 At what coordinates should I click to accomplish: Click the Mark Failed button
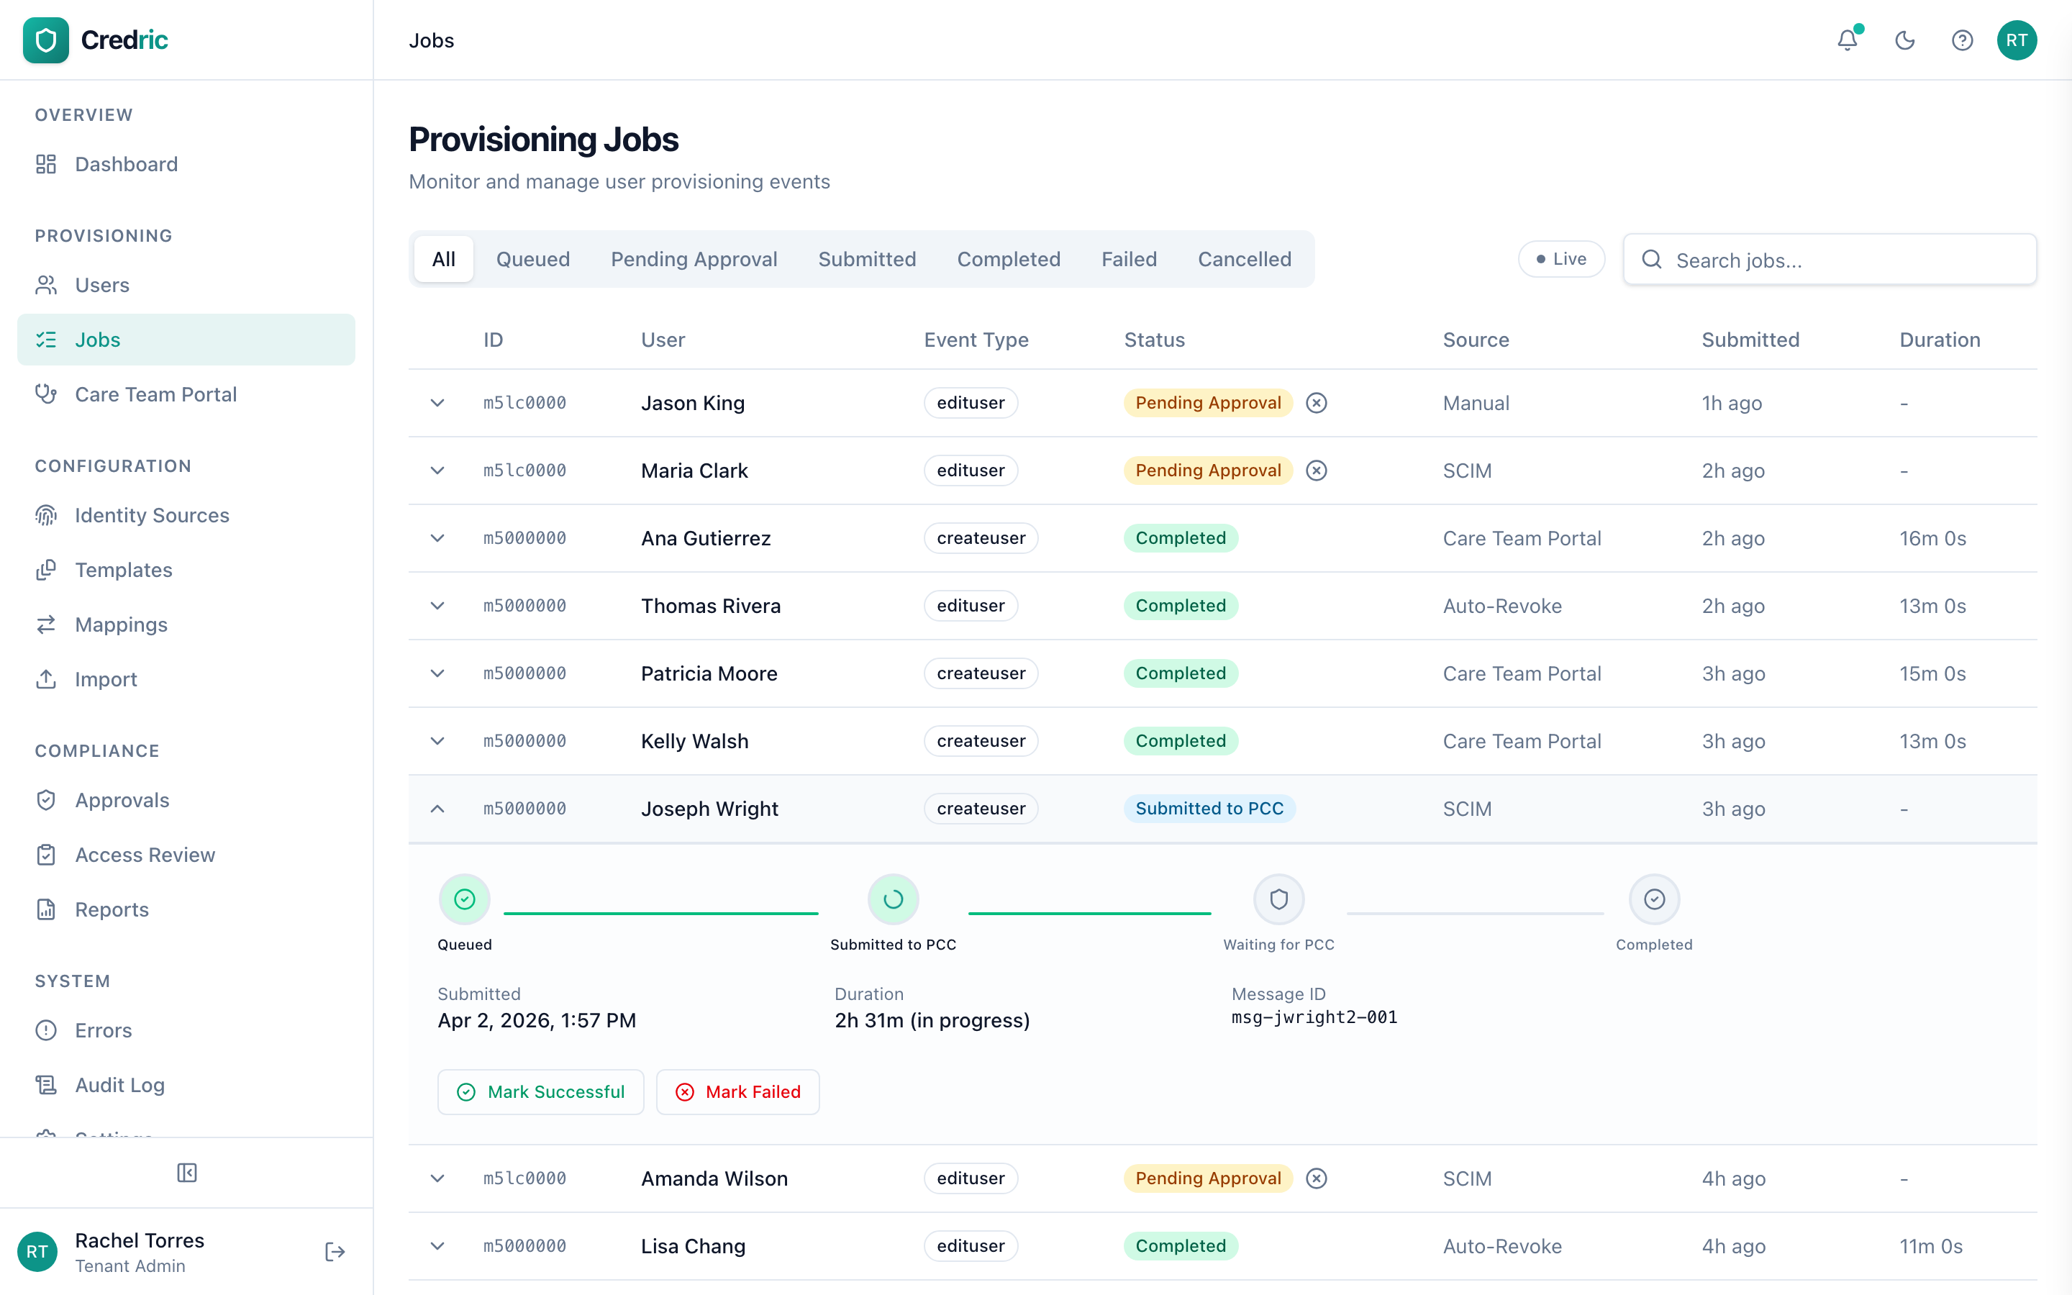[x=737, y=1091]
